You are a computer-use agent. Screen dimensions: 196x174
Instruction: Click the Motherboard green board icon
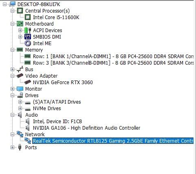coord(20,24)
